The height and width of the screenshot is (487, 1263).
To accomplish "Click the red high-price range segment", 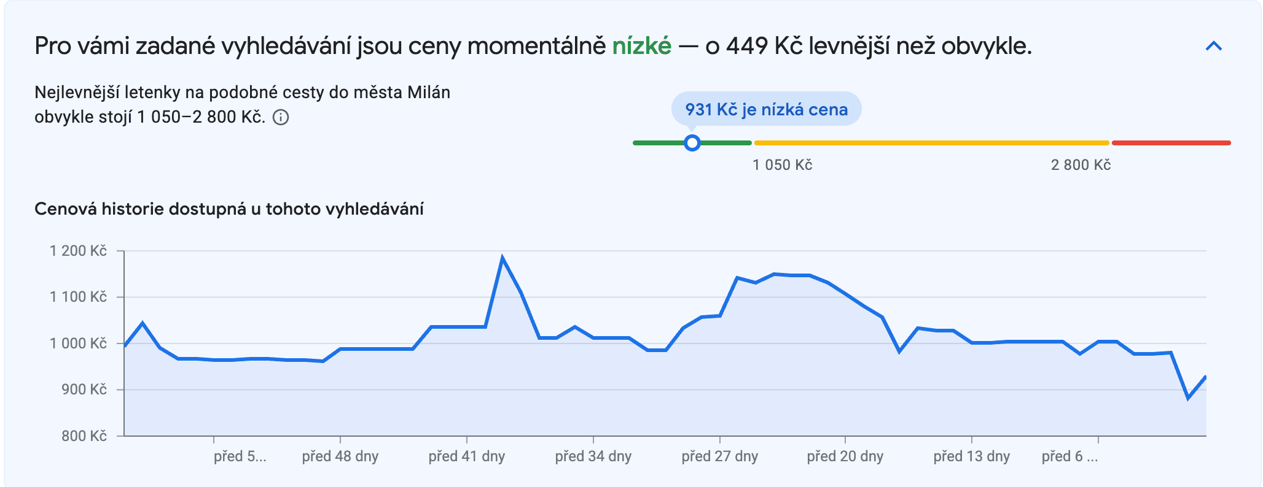I will coord(1171,143).
